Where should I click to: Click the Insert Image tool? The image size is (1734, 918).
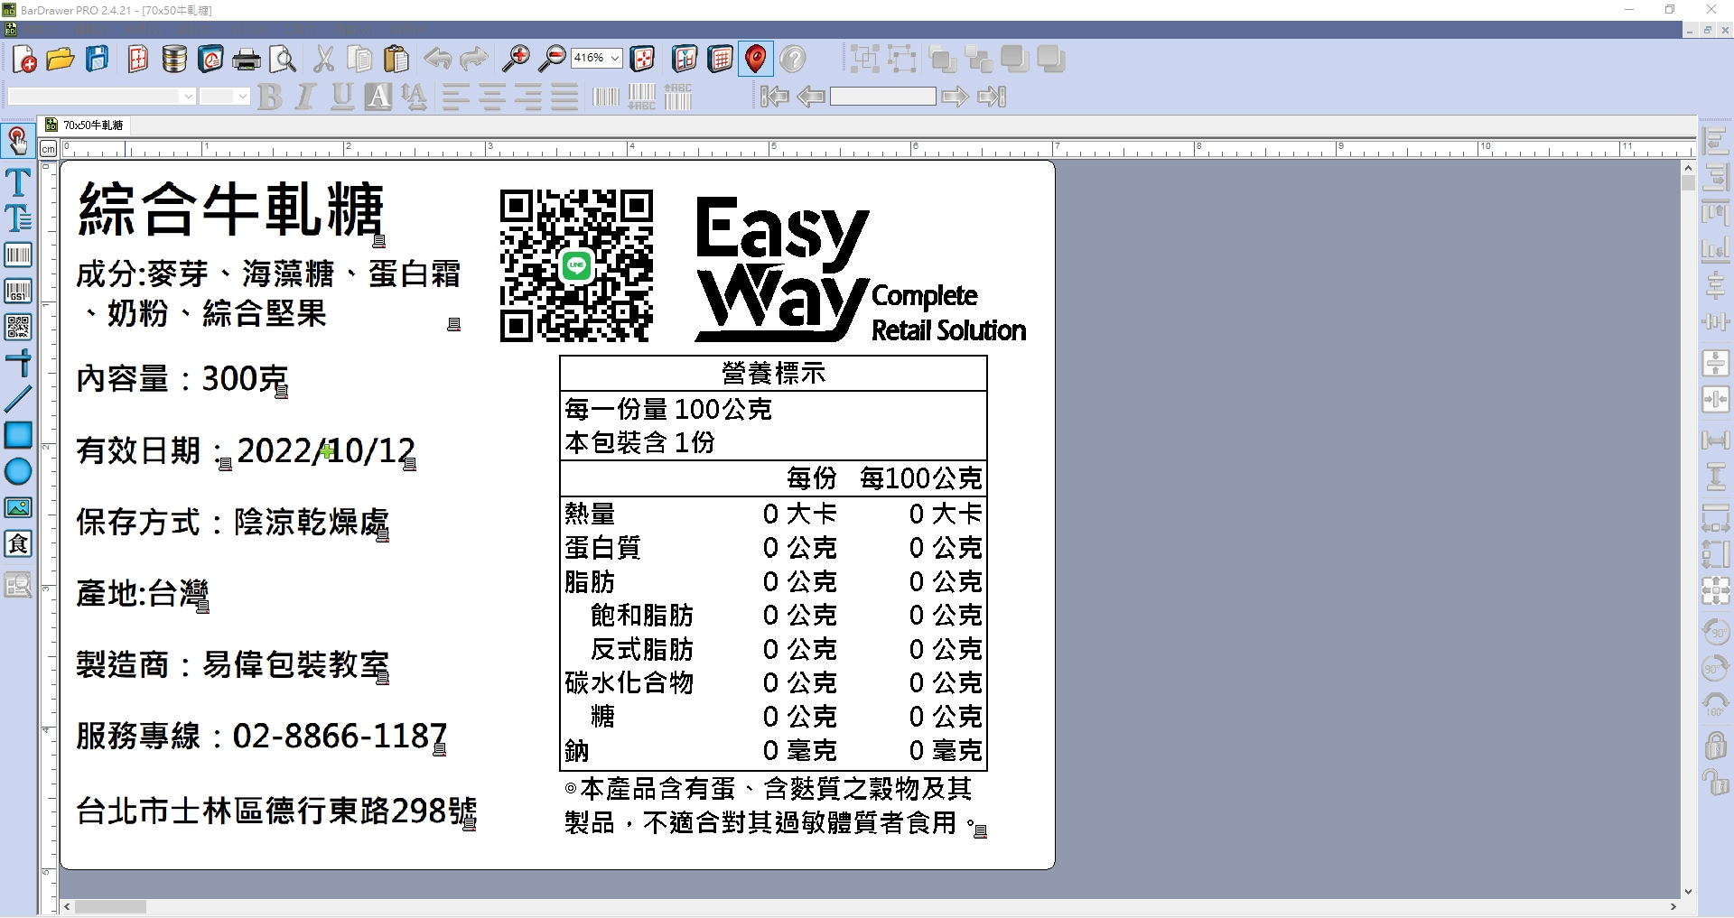[18, 507]
